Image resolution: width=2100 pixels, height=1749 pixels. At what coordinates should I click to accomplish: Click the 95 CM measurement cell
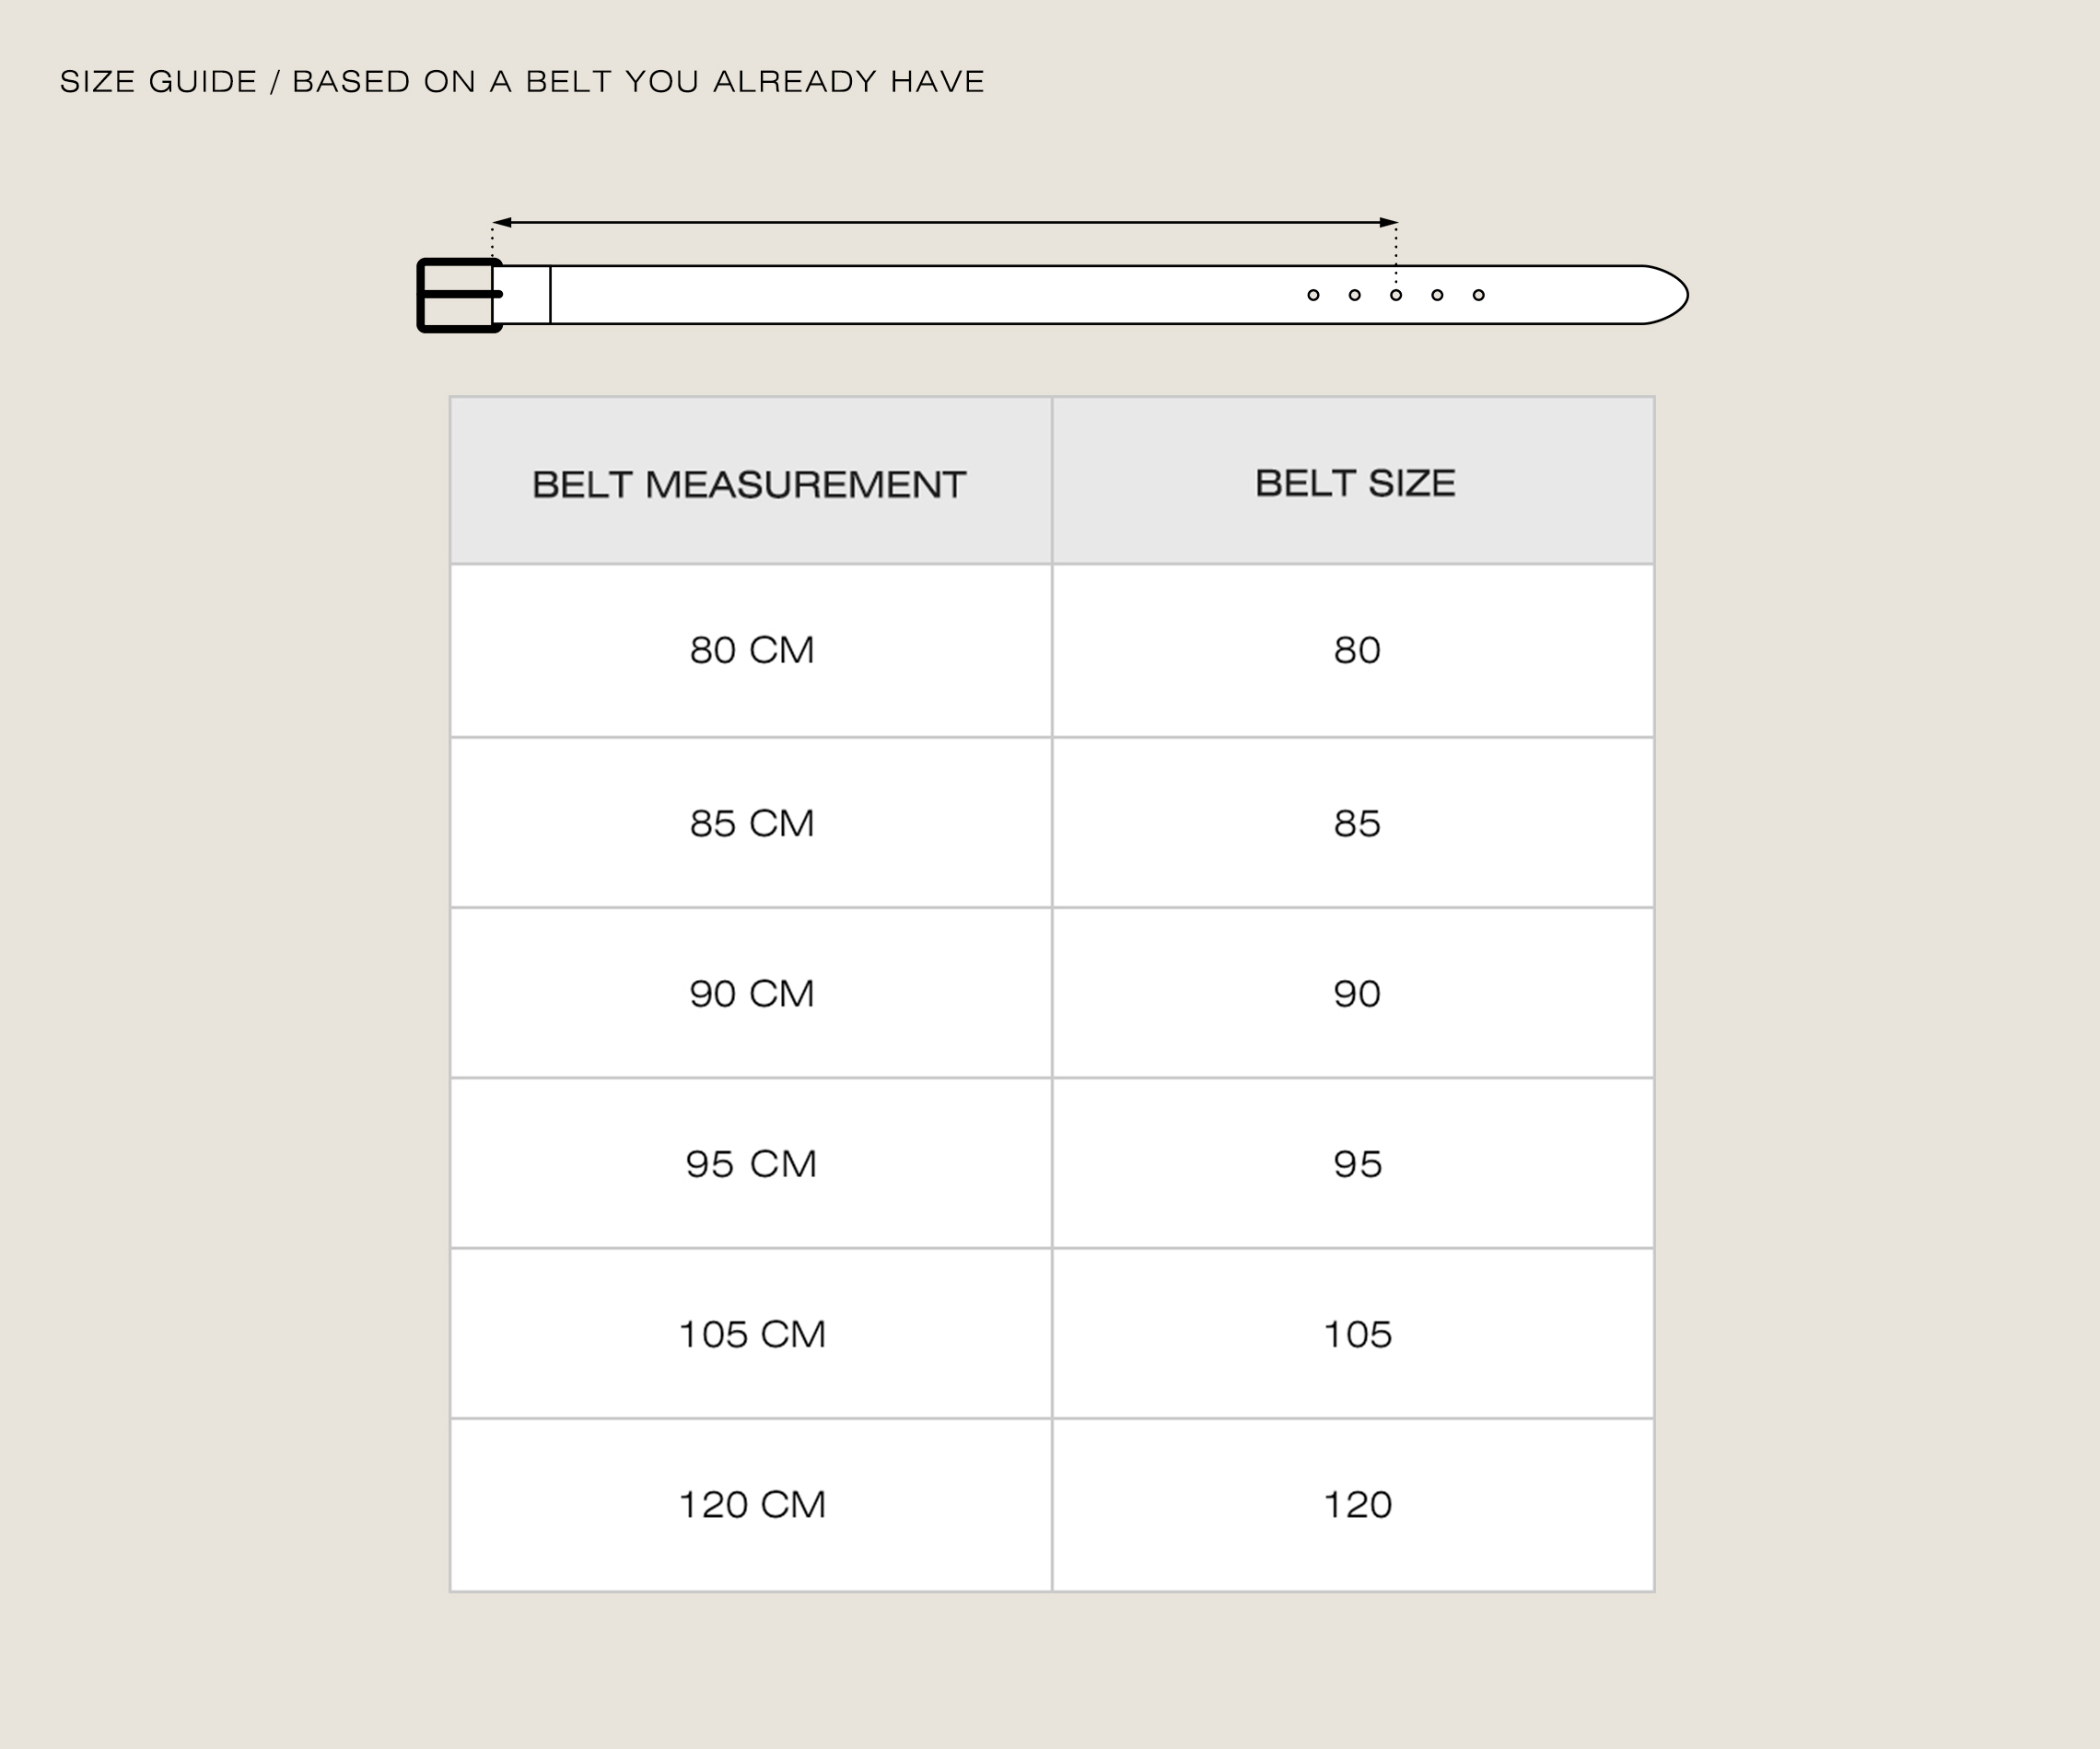750,1163
